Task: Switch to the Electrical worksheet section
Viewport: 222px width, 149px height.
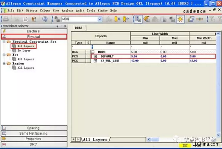Action: [x=34, y=31]
